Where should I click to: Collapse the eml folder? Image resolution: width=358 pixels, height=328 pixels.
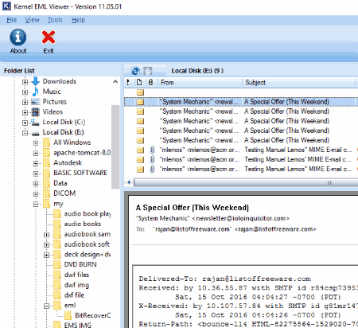point(46,306)
